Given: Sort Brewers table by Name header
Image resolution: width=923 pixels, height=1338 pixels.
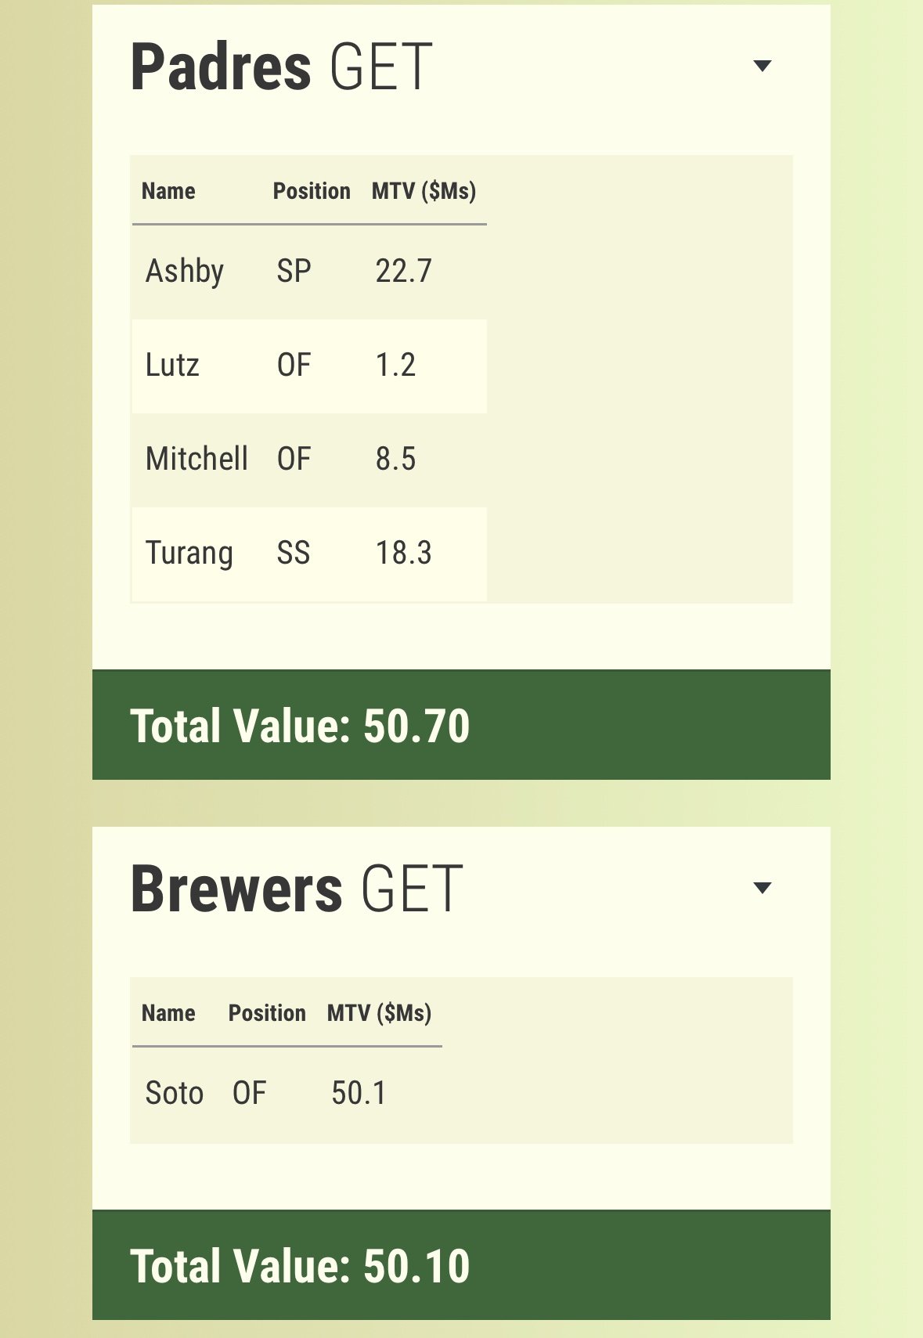Looking at the screenshot, I should tap(168, 1013).
